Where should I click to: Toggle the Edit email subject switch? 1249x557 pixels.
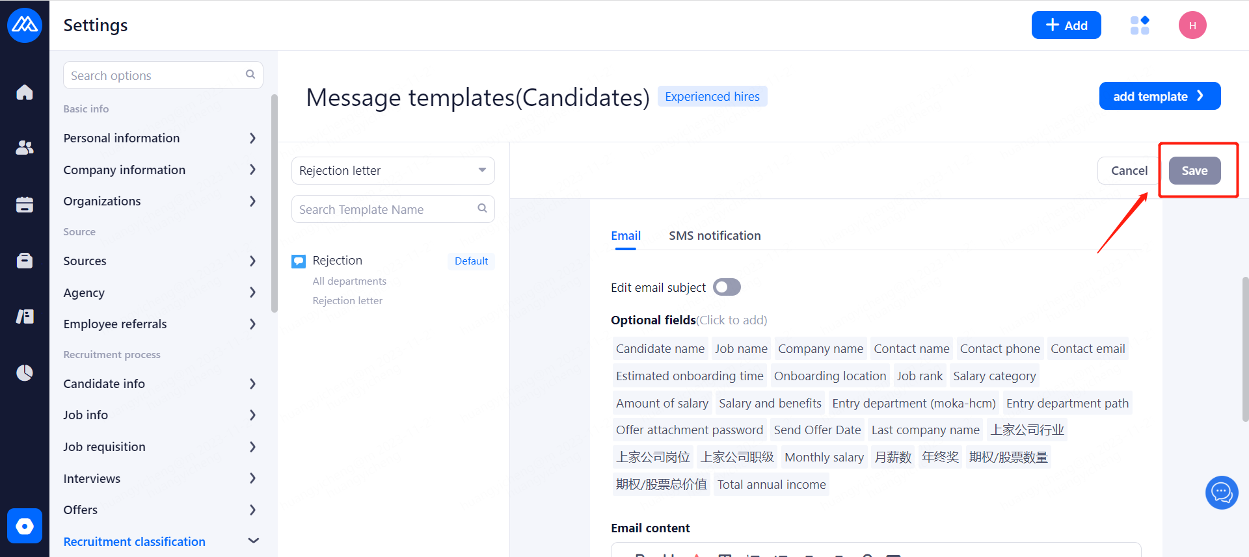727,287
